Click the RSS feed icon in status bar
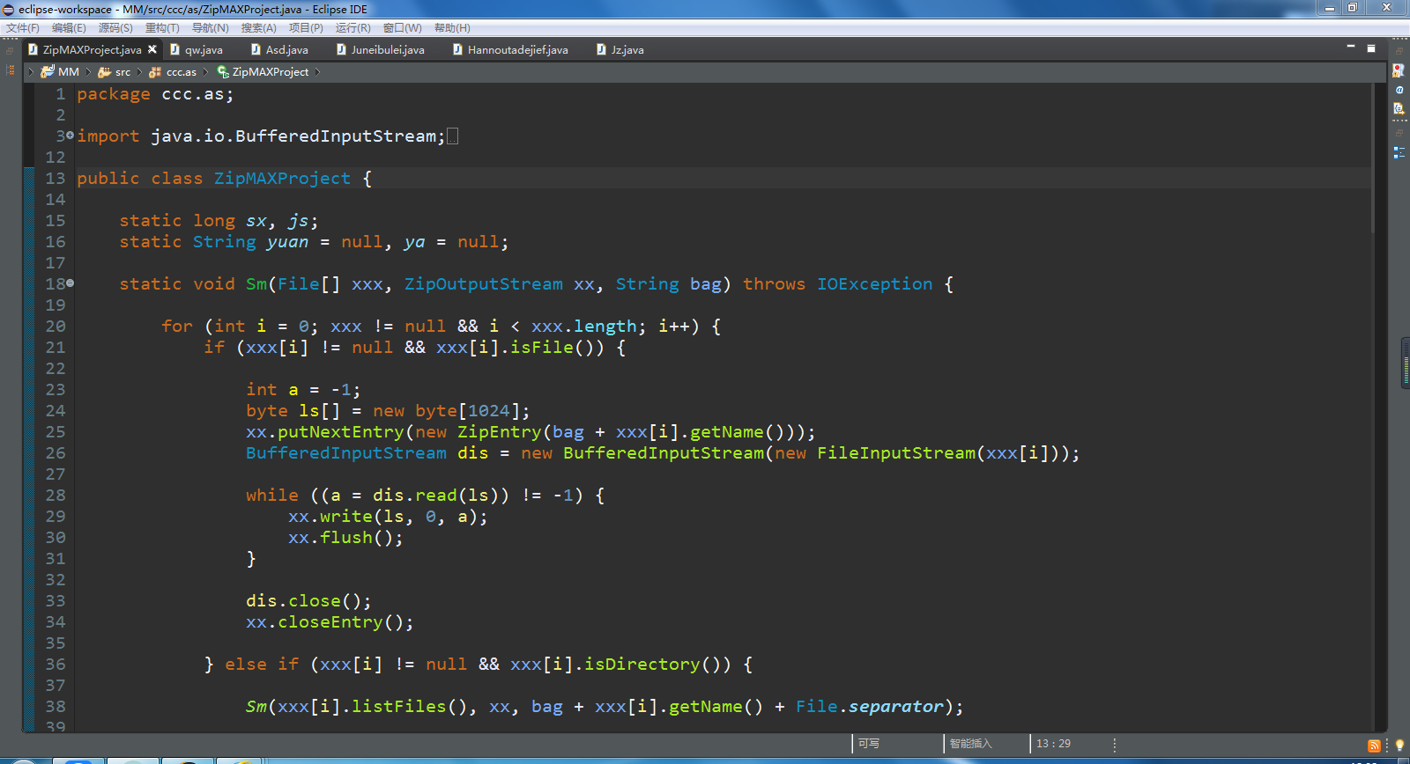This screenshot has height=764, width=1410. pos(1374,746)
